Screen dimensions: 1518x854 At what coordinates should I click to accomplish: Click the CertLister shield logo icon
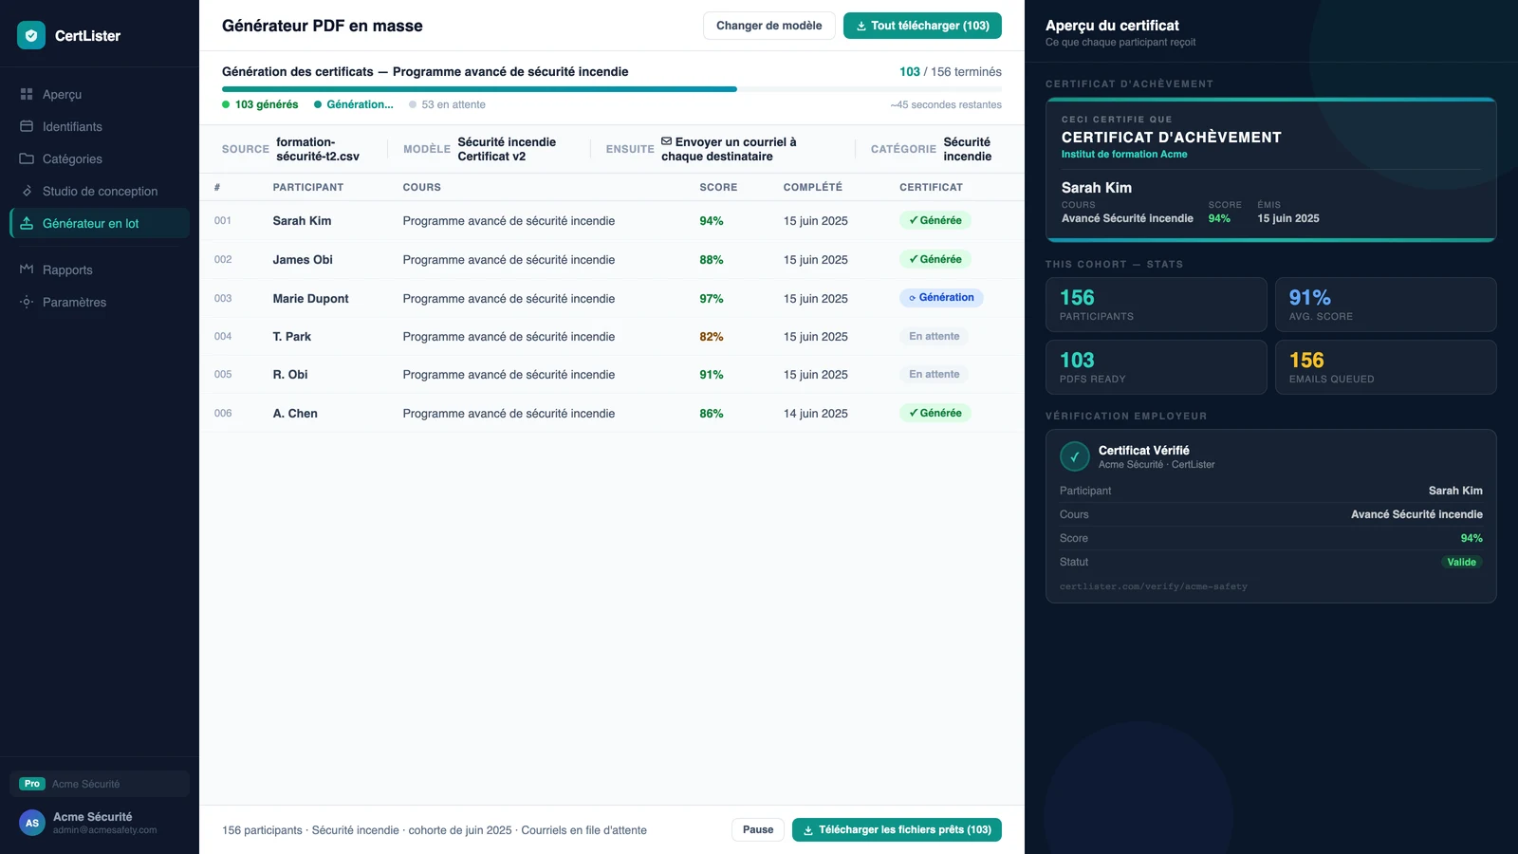pos(31,35)
